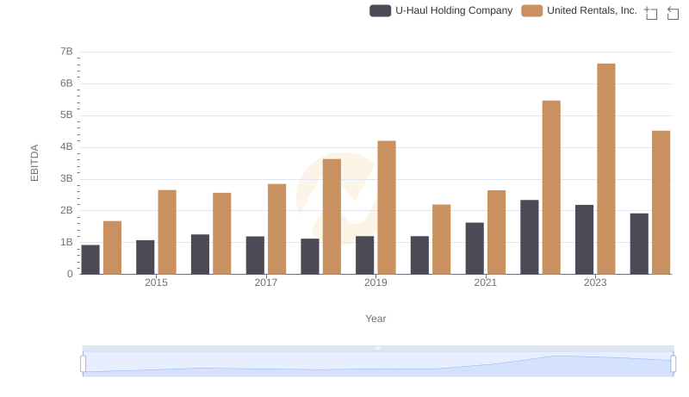This screenshot has width=689, height=397.
Task: Click U-Haul bar for 2022
Action: pyautogui.click(x=529, y=237)
